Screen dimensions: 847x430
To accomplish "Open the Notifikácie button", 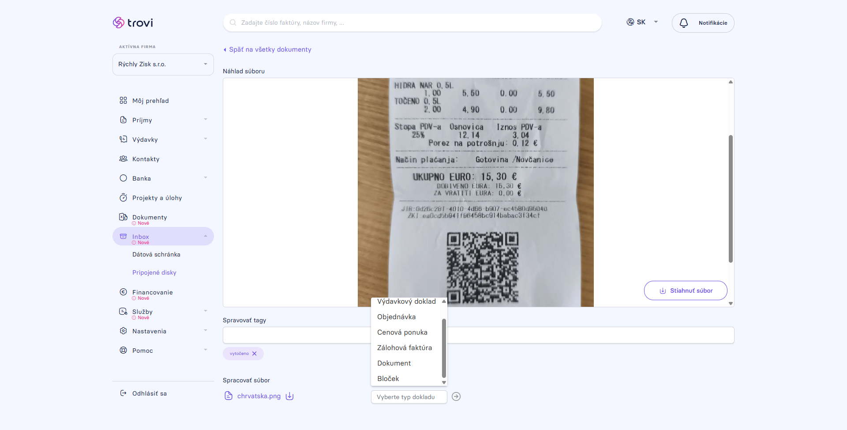I will click(703, 23).
